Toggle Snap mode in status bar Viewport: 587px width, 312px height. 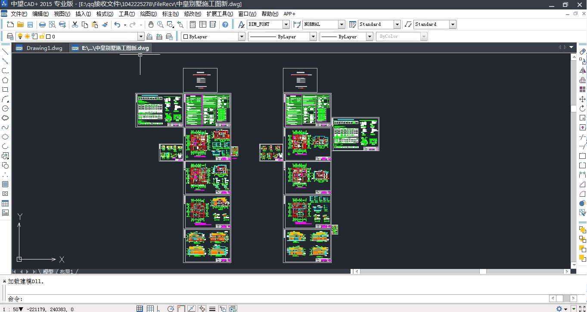pos(140,309)
